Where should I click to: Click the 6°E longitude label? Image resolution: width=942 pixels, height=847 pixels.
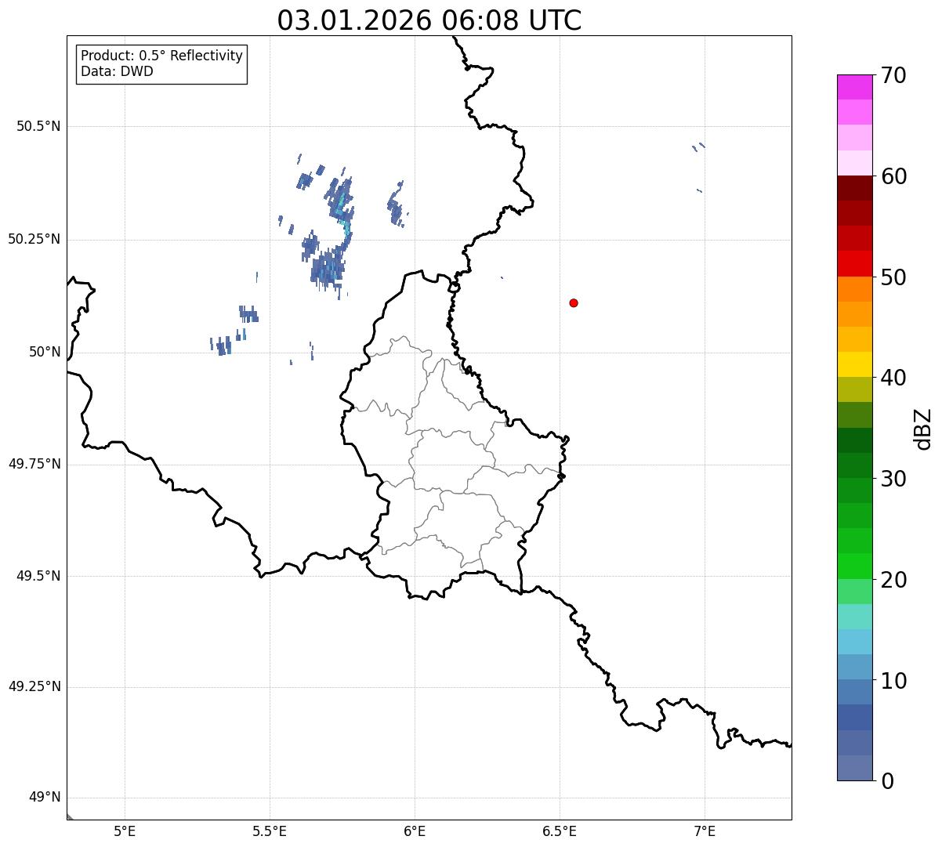415,831
